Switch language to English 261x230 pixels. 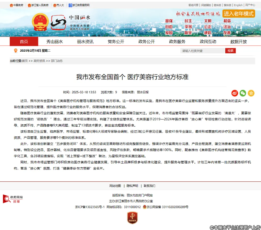(238, 5)
